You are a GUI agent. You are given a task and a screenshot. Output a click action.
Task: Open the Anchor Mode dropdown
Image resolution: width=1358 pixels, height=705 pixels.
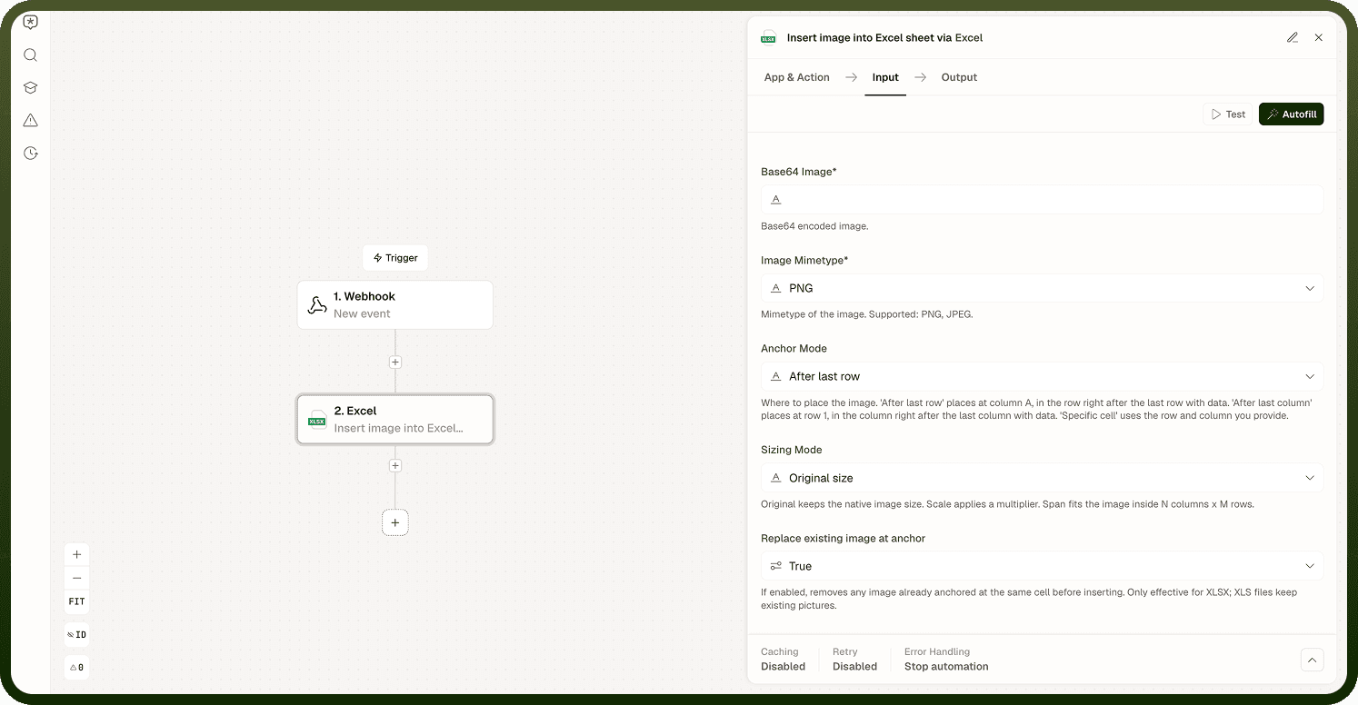coord(1042,376)
